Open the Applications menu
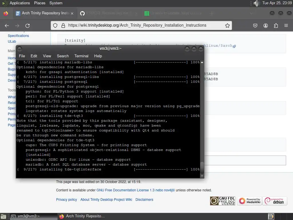 pos(20,3)
